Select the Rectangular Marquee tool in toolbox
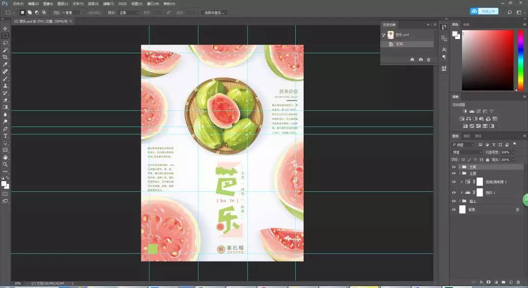The height and width of the screenshot is (288, 528). pyautogui.click(x=5, y=36)
